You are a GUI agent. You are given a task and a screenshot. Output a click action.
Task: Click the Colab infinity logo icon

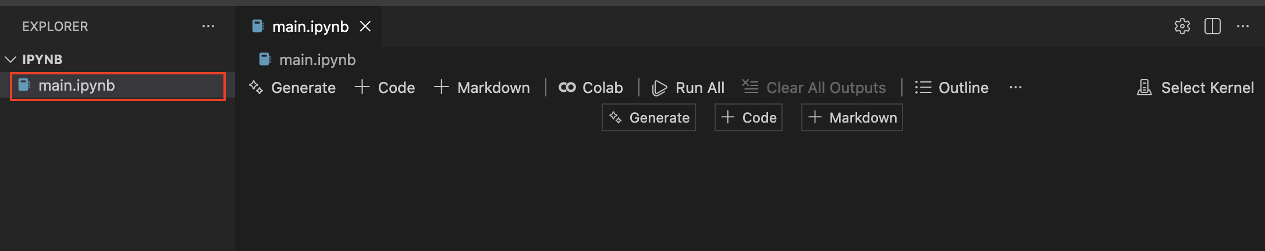point(567,87)
